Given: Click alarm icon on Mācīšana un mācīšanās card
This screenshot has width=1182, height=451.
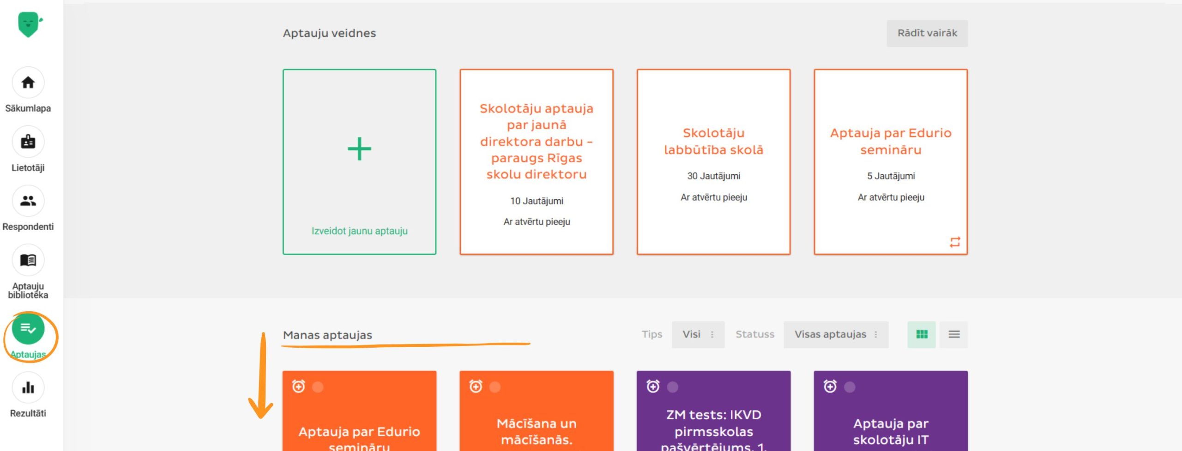Looking at the screenshot, I should click(476, 386).
